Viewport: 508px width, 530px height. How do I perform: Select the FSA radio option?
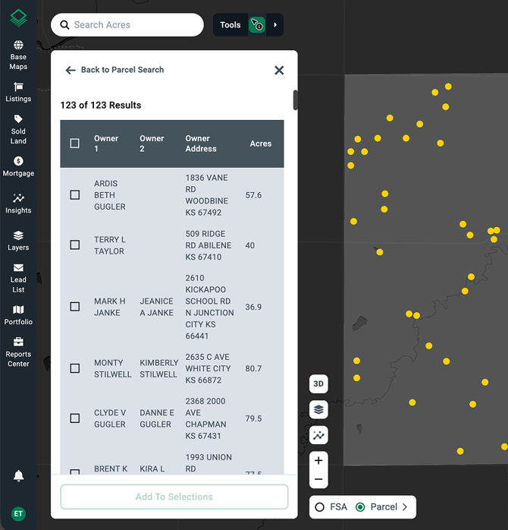tap(320, 507)
